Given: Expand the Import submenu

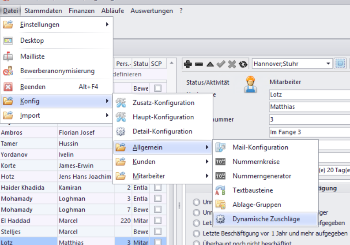Looking at the screenshot, I should [30, 115].
